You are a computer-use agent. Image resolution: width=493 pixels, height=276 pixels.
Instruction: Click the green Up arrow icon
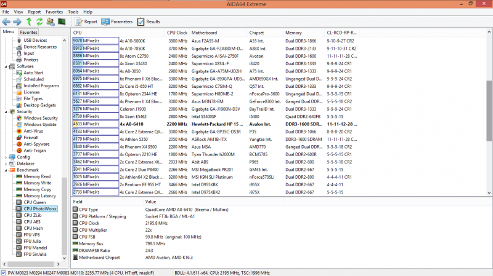29,22
